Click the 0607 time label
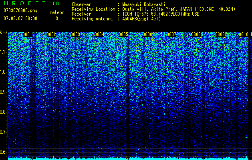Screen dimensions: 252x160 tap(171, 34)
